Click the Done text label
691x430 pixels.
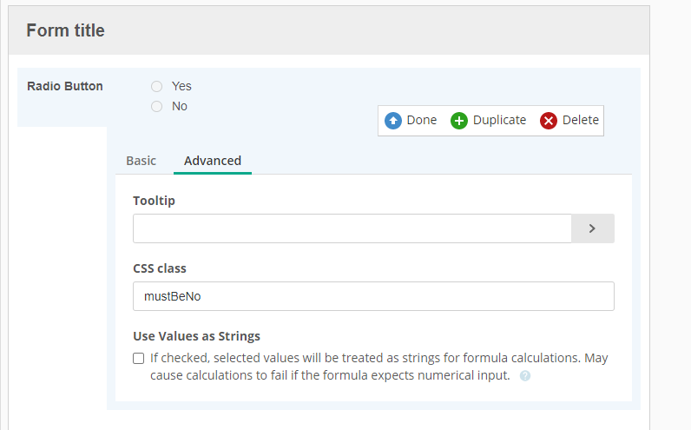tap(421, 120)
